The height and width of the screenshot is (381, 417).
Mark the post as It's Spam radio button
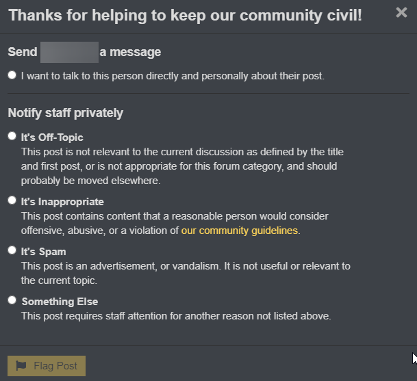tap(12, 250)
